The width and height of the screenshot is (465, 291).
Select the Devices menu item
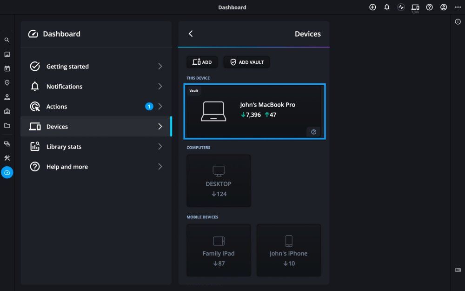[96, 127]
